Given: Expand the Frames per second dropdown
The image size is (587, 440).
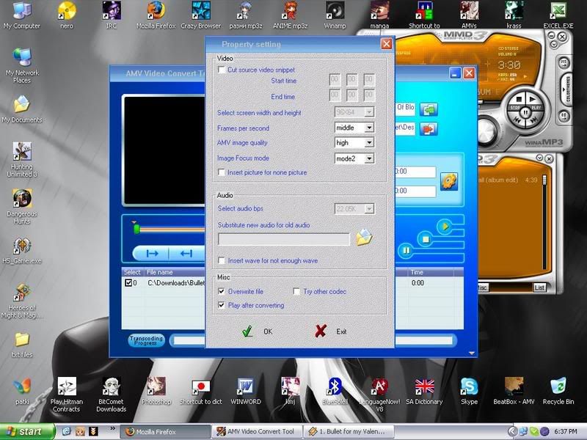Looking at the screenshot, I should 369,128.
